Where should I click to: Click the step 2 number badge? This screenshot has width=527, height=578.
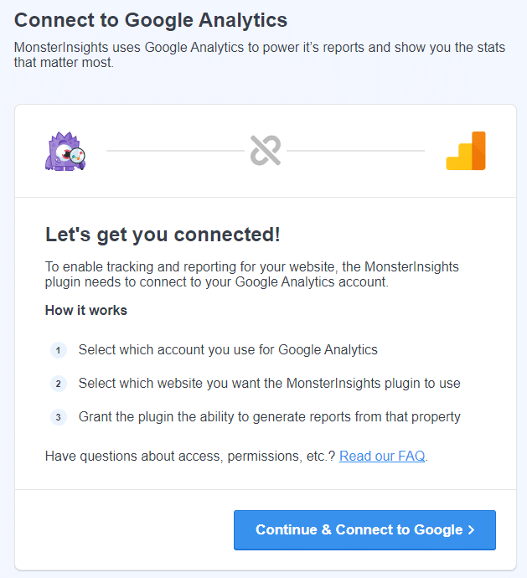coord(59,384)
